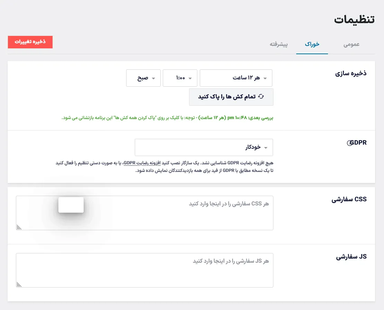384x310 pixels.
Task: Click the refresh icon on clear cache button
Action: coord(261,97)
